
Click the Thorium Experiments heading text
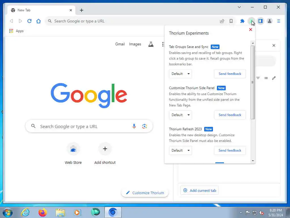coord(189,33)
